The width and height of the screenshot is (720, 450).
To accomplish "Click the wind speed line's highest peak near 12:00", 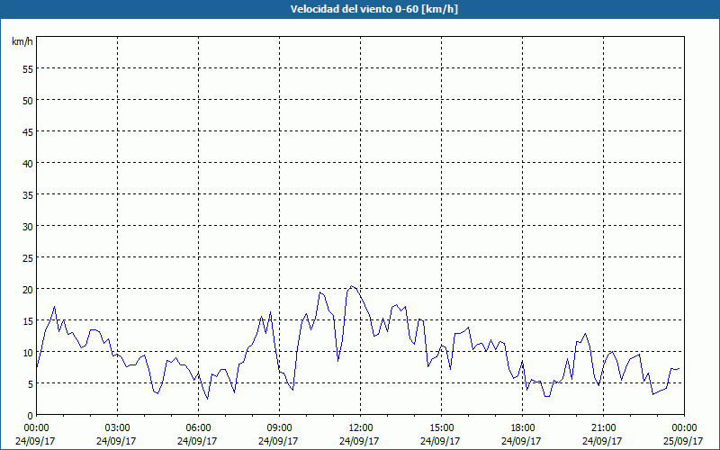I will pos(351,286).
